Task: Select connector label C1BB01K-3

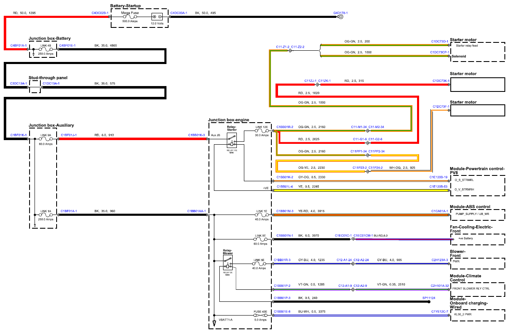Action: [197, 135]
